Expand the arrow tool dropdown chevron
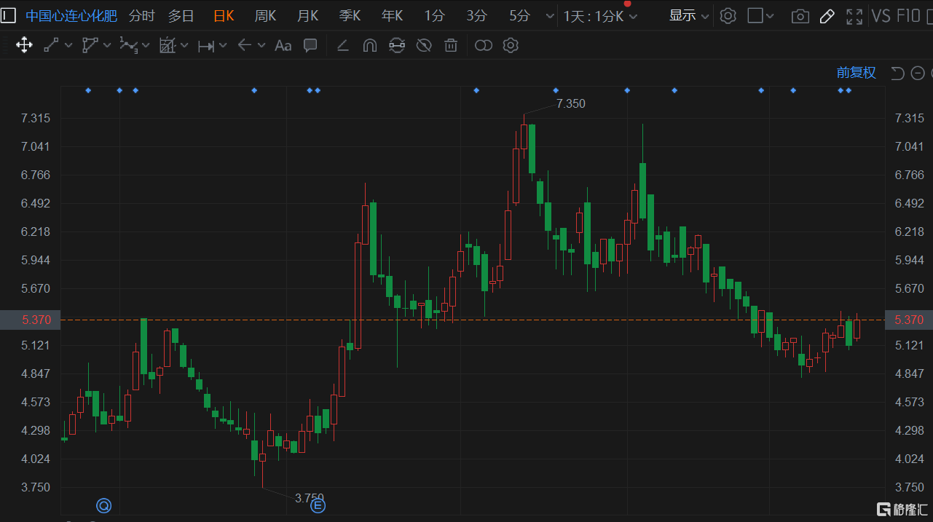The width and height of the screenshot is (933, 522). [261, 46]
